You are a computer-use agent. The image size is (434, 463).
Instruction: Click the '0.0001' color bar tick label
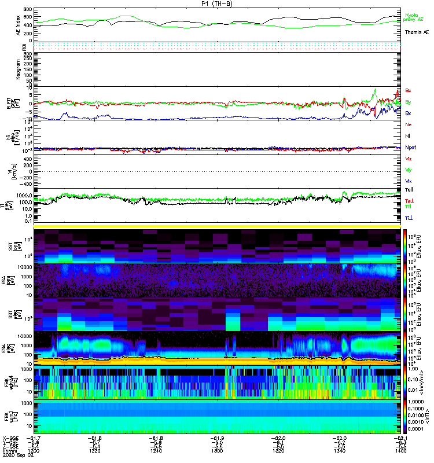tap(415, 429)
